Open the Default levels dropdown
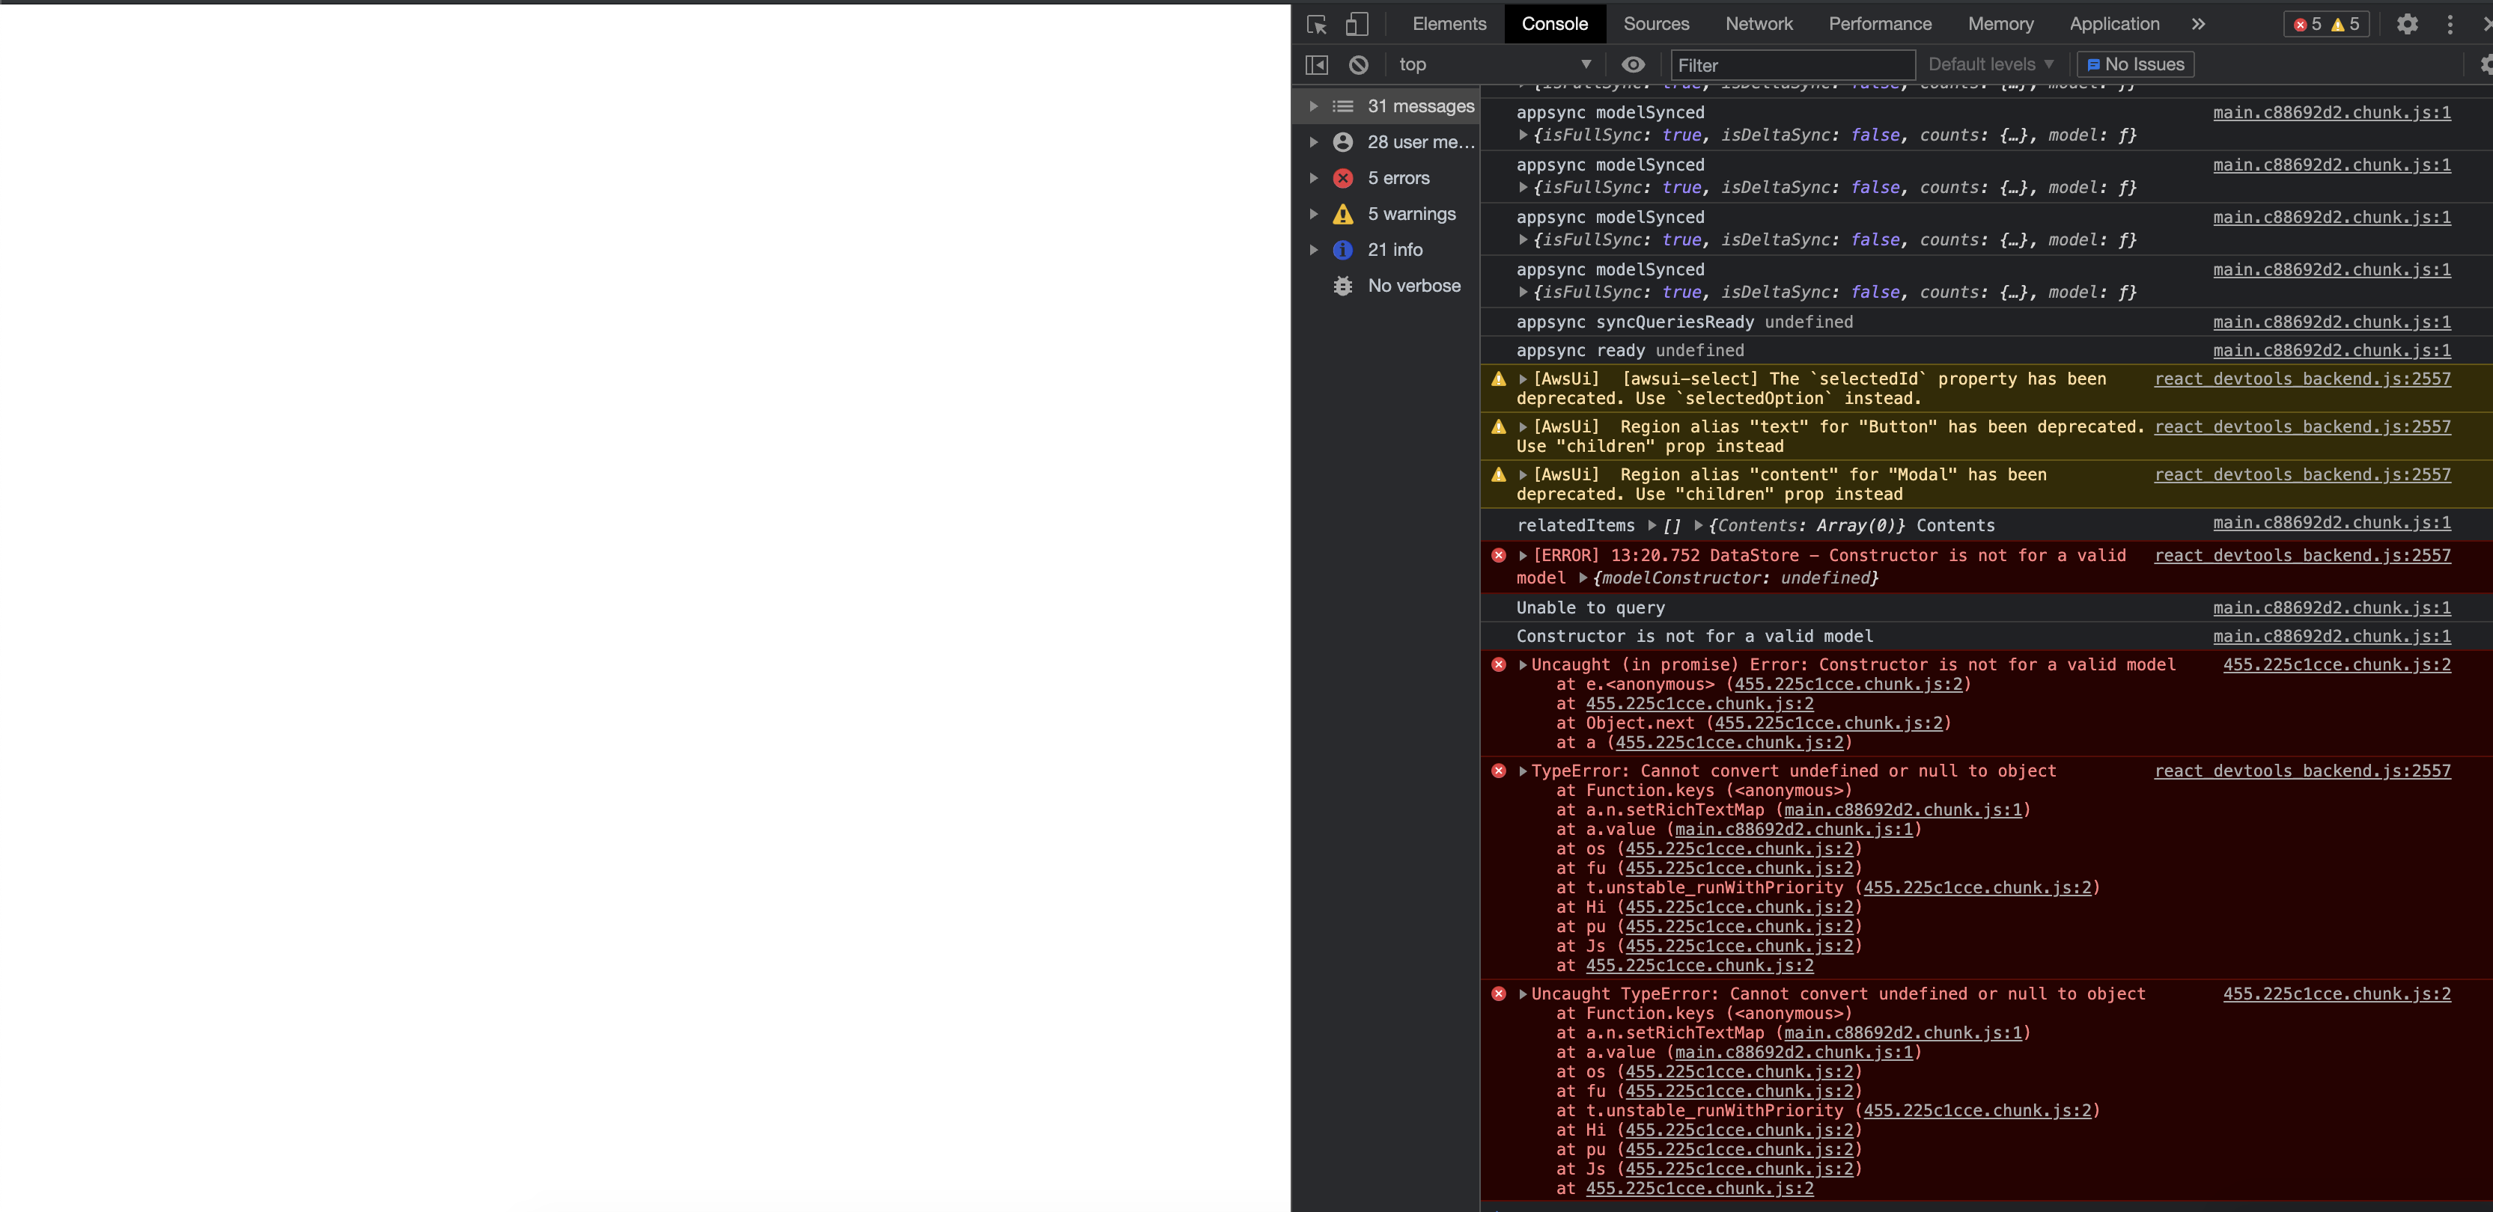Screen dimensions: 2493x1212 click(x=1991, y=65)
